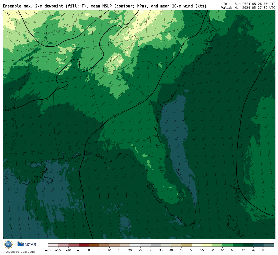
Task: Click the Init date text
Action: pos(249,4)
